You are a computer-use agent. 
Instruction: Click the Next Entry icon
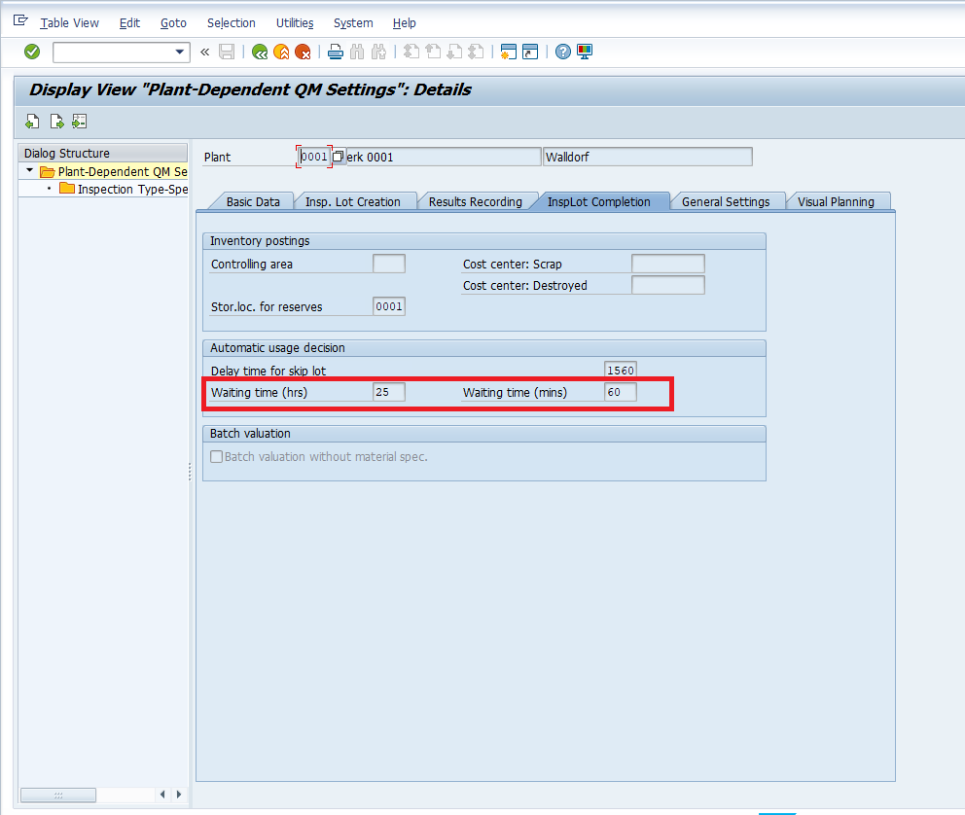pyautogui.click(x=56, y=122)
